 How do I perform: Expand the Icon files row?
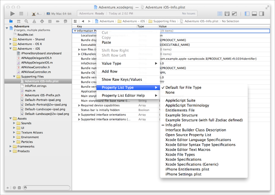(x=79, y=50)
